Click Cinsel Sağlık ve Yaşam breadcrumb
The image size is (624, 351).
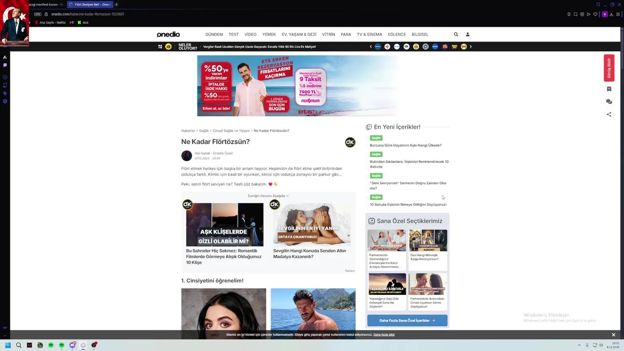[231, 131]
